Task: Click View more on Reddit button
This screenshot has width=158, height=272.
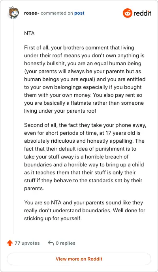Action: point(79,259)
